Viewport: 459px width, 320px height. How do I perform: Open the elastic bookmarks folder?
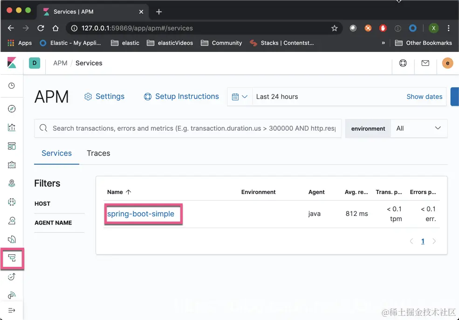pos(125,43)
